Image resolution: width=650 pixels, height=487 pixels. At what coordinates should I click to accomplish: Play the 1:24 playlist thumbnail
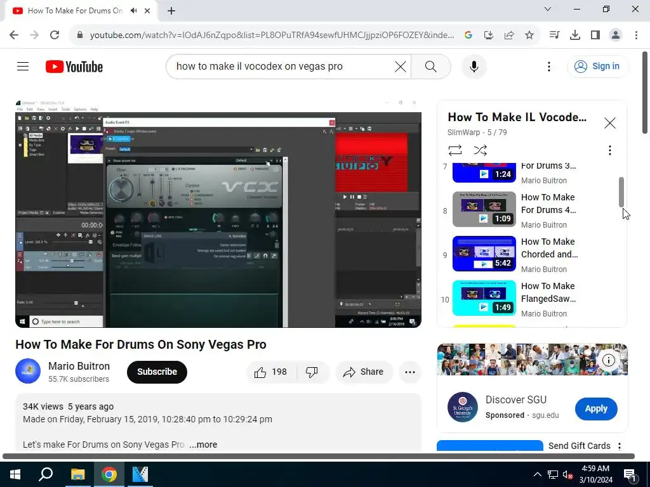pos(484,172)
